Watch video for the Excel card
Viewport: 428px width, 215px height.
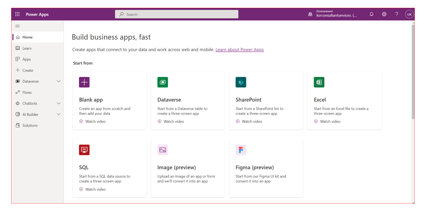coord(327,121)
